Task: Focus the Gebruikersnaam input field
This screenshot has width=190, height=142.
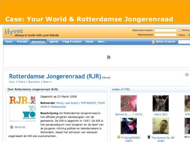Action: (x=165, y=30)
